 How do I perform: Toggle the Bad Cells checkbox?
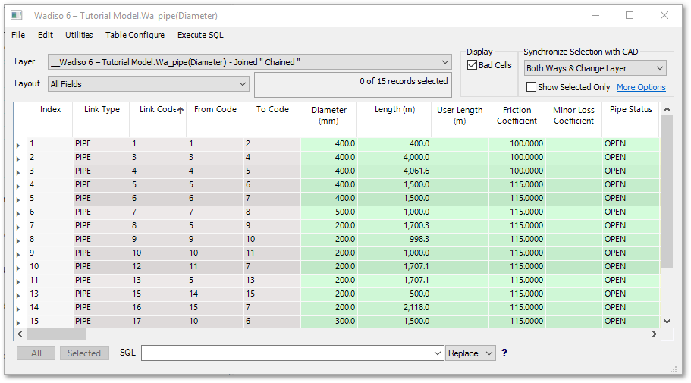[472, 65]
